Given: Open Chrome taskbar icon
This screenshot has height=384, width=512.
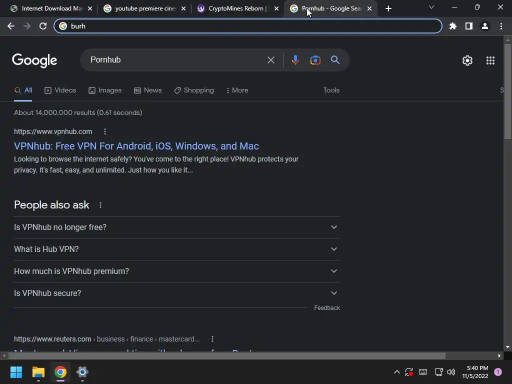Looking at the screenshot, I should pyautogui.click(x=60, y=372).
